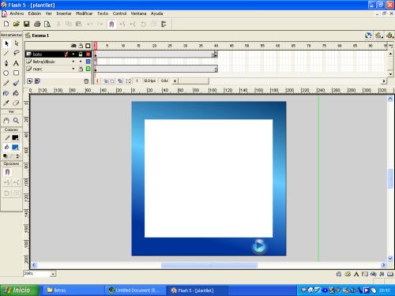Select the Arrow selection tool
The image size is (395, 296).
(x=6, y=43)
